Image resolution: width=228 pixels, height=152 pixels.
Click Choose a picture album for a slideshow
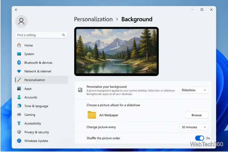coord(113,105)
